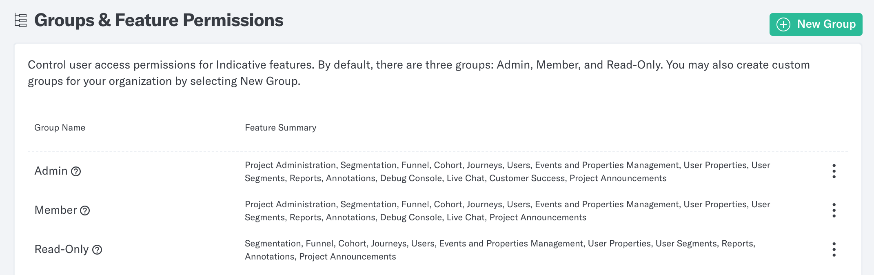Click the Feature Summary column header
874x275 pixels.
pos(280,128)
